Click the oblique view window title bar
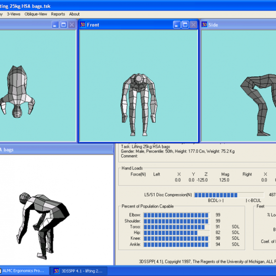The width and height of the screenshot is (276, 276). point(56,149)
